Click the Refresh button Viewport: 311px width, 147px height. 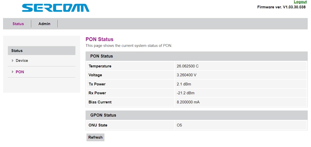(x=95, y=137)
